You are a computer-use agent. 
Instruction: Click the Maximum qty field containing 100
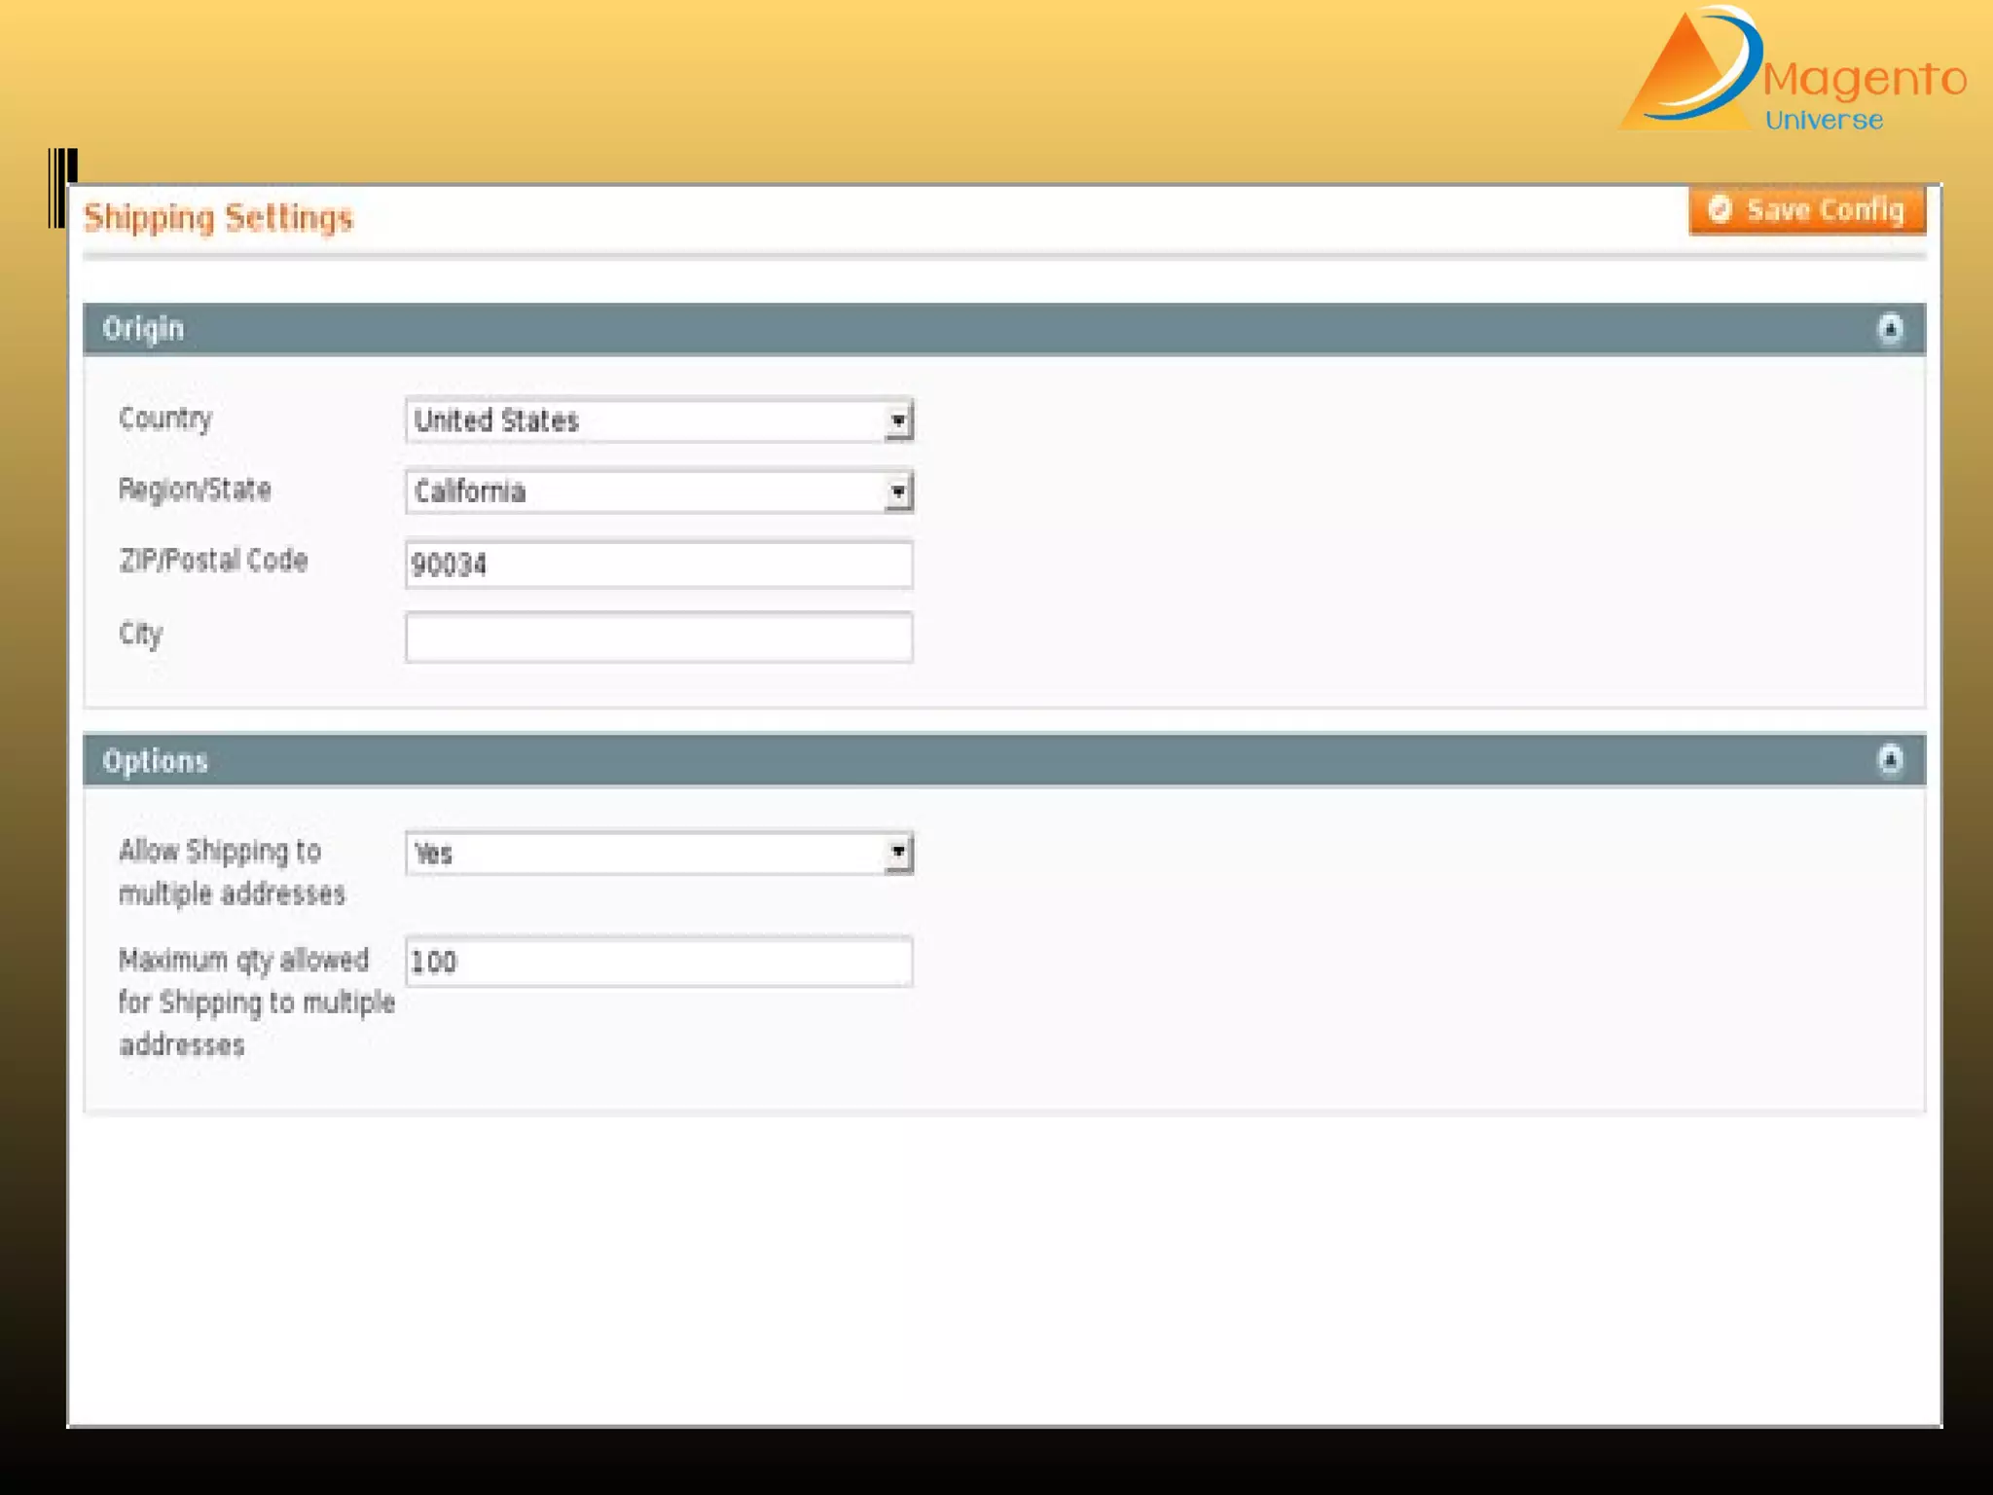tap(658, 962)
